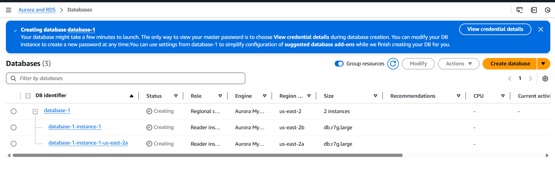
Task: Open the Create database split dropdown arrow
Action: [543, 64]
